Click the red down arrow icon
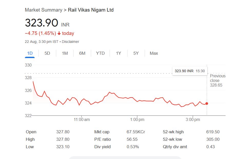The width and height of the screenshot is (236, 159). pyautogui.click(x=59, y=33)
